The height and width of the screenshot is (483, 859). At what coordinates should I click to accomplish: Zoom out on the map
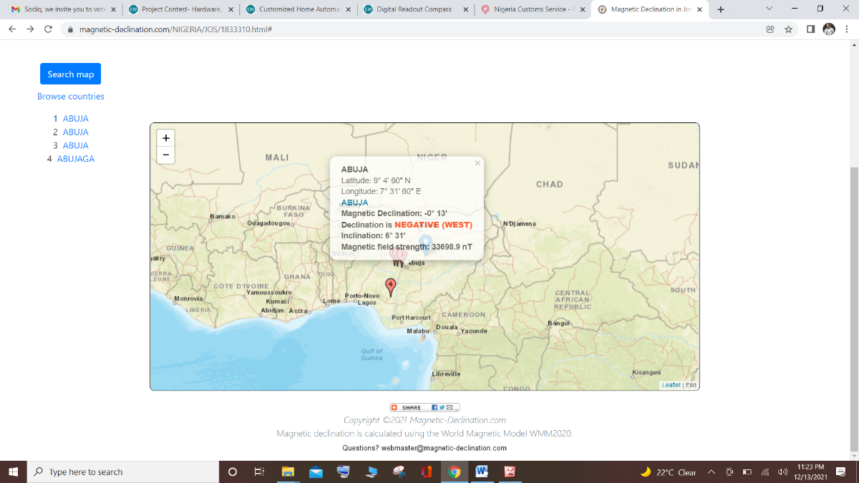pyautogui.click(x=166, y=155)
